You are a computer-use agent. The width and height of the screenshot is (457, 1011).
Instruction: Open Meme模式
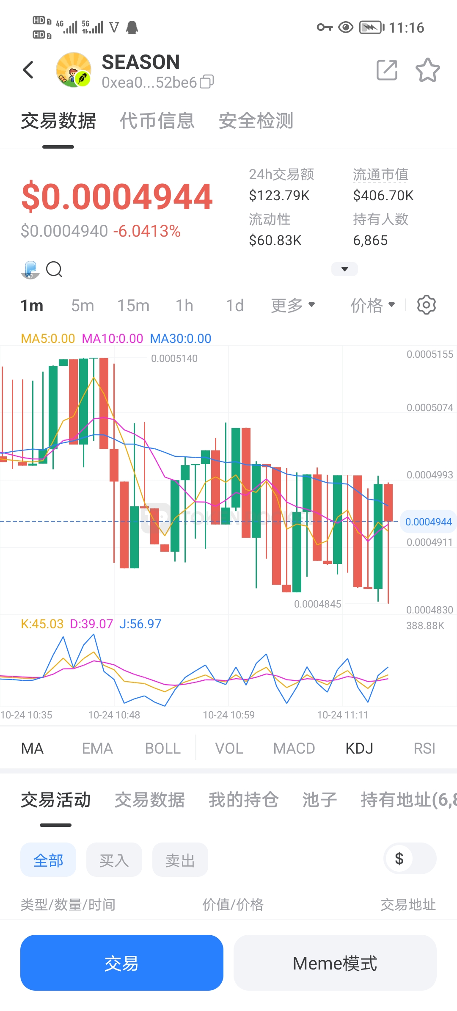point(335,963)
